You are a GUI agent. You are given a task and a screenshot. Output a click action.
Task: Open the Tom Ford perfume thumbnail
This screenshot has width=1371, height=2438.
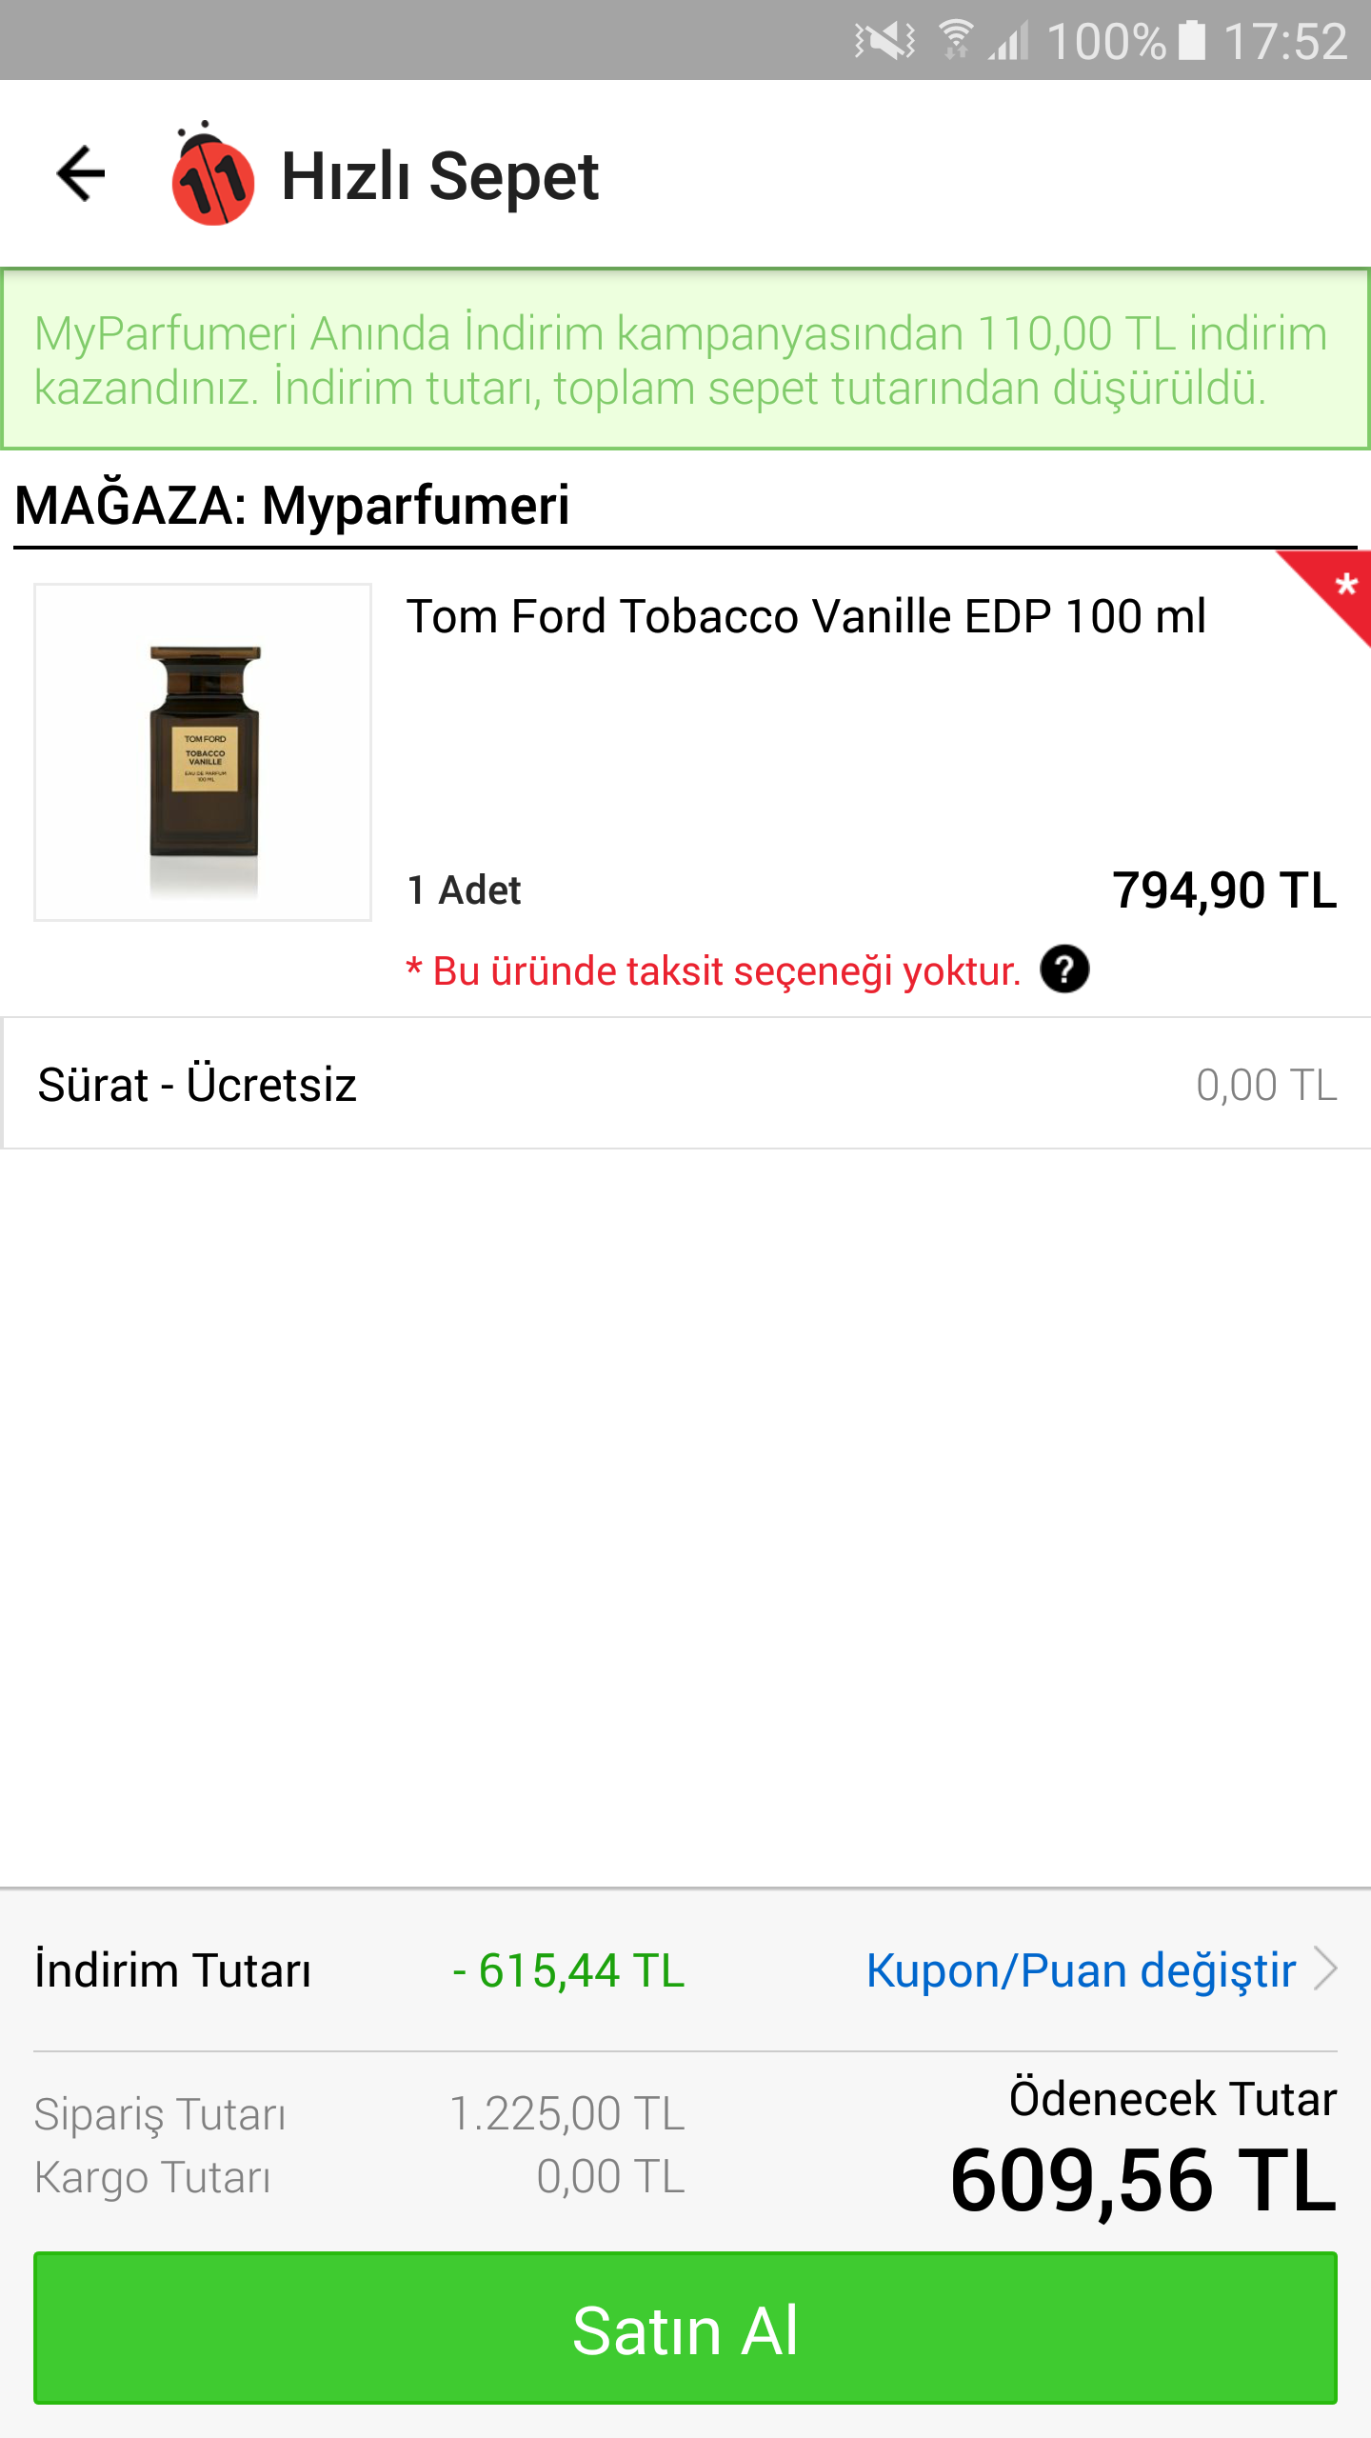203,752
